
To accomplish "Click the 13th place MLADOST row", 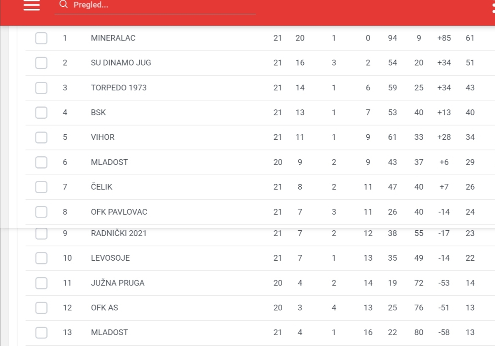I will pyautogui.click(x=260, y=332).
